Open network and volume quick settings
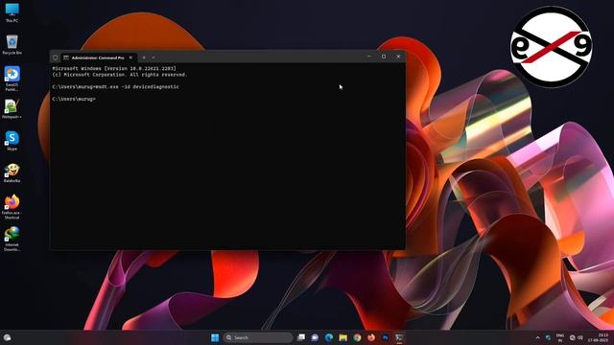Image resolution: width=614 pixels, height=345 pixels. [x=576, y=337]
